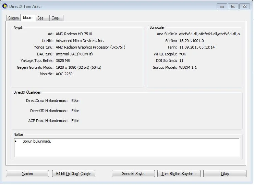The width and height of the screenshot is (254, 185).
Task: Click the Sürücü Modeli label
Action: click(165, 67)
